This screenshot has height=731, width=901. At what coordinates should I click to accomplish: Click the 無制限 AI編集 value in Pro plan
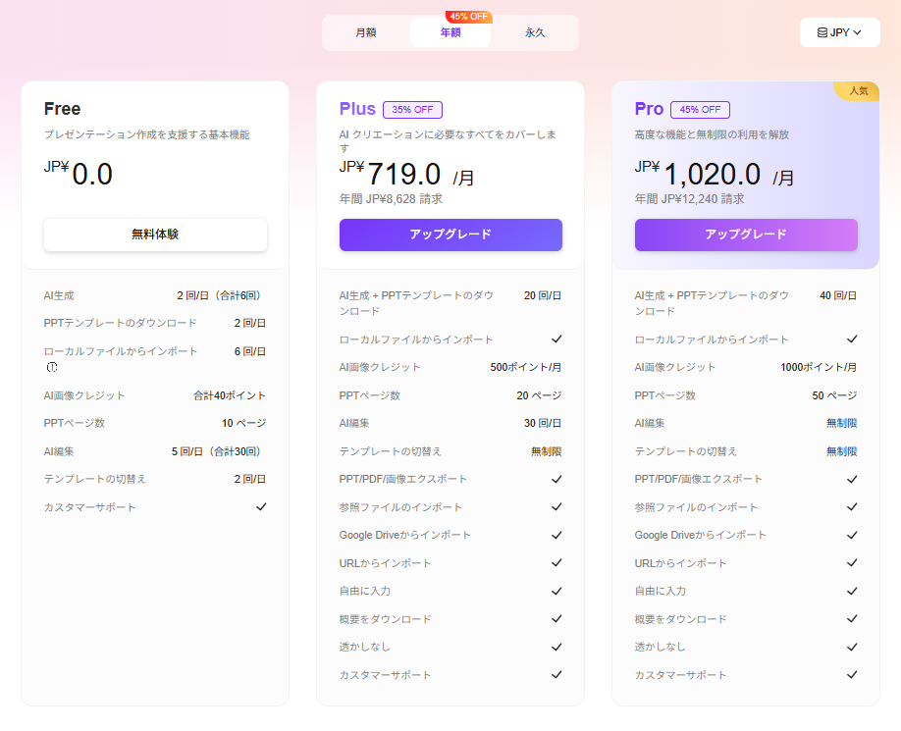841,423
